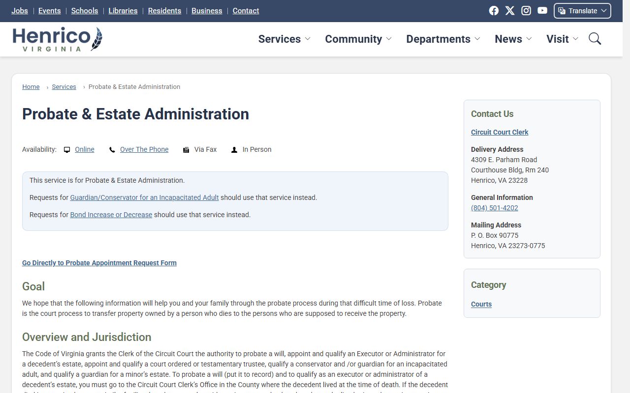The height and width of the screenshot is (393, 630).
Task: Open the X (Twitter) social icon
Action: 510,11
